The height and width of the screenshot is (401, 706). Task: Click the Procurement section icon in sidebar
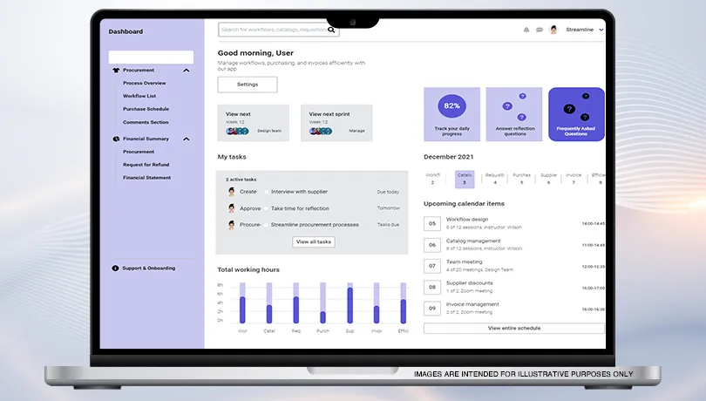tap(116, 70)
